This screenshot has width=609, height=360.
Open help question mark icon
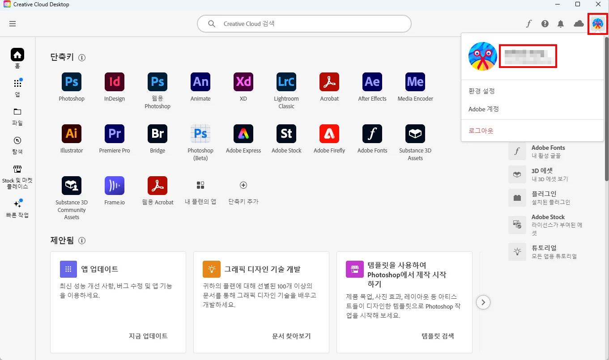point(545,24)
